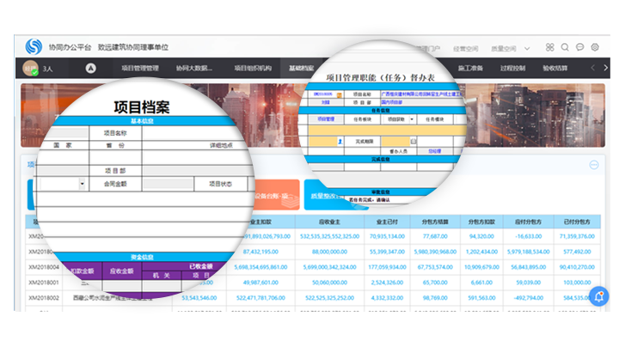Image resolution: width=619 pixels, height=353 pixels.
Task: Open the user avatar profile
Action: [30, 68]
